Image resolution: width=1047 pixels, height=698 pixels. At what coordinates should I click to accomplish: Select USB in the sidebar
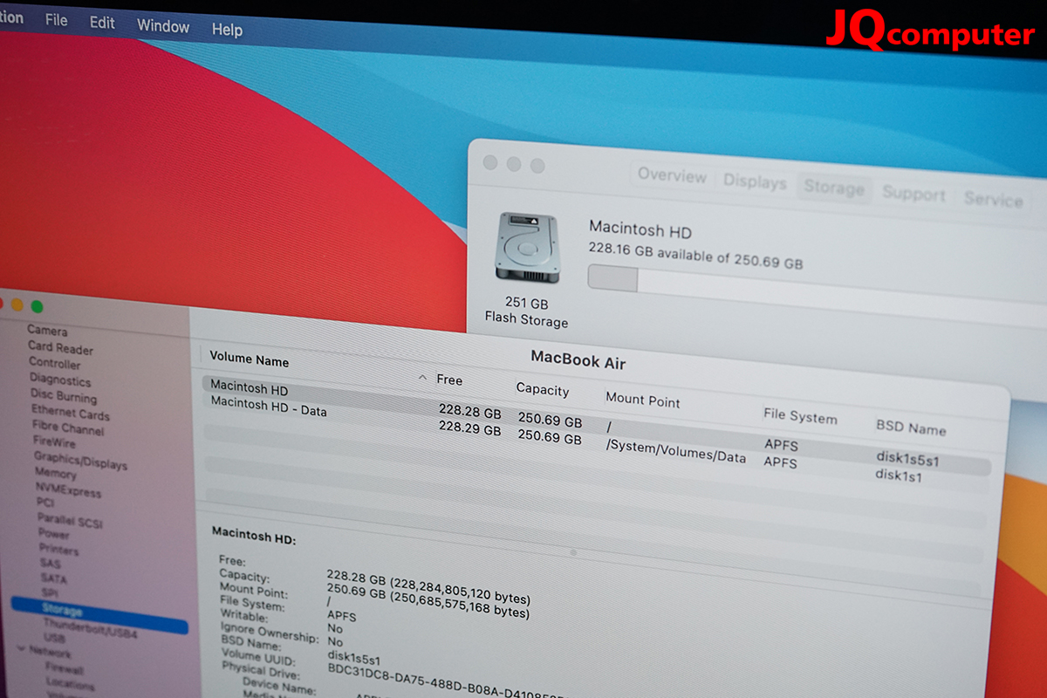54,640
